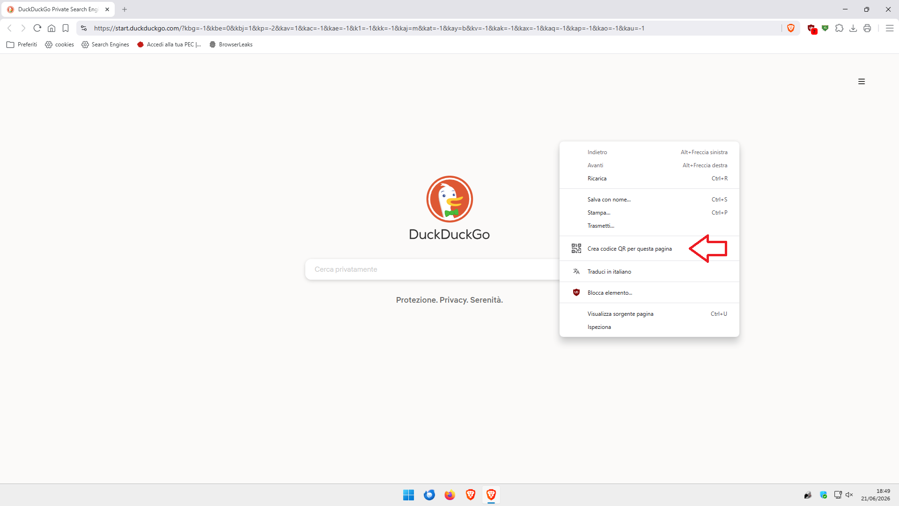The width and height of the screenshot is (899, 506).
Task: Open the Brave Shields lion icon
Action: [791, 28]
